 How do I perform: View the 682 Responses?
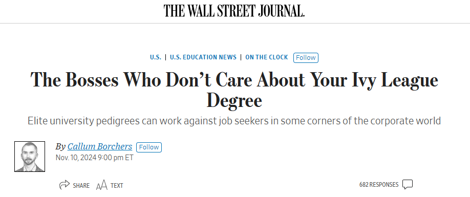click(x=379, y=184)
